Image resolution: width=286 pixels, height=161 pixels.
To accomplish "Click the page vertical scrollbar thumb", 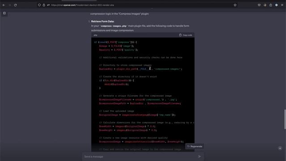I will [x=285, y=119].
